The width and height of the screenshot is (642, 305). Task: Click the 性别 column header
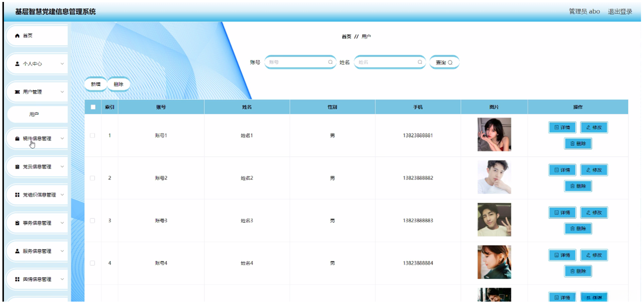pyautogui.click(x=332, y=107)
